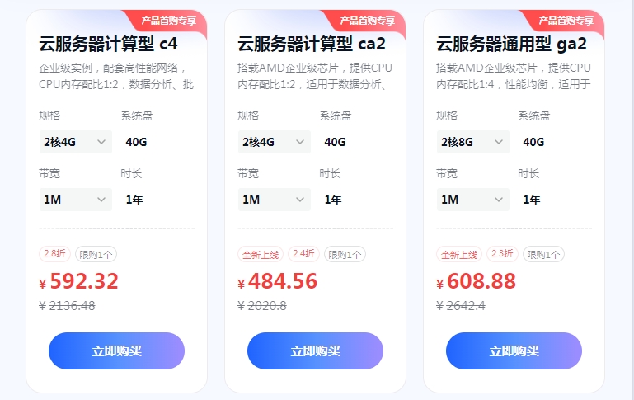Click 立即购买 for 云服务器计算型 c4
The width and height of the screenshot is (634, 400).
[x=116, y=351]
